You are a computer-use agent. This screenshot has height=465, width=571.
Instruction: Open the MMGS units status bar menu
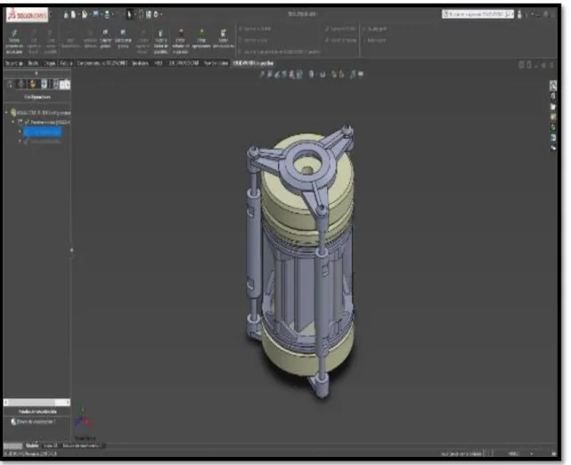pos(513,453)
